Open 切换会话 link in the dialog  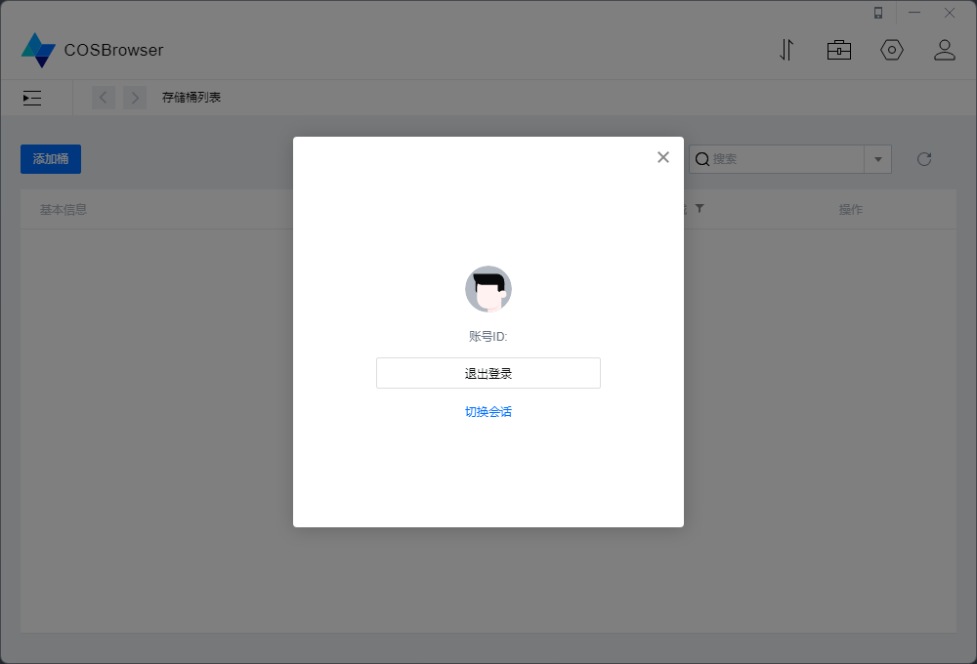[488, 411]
